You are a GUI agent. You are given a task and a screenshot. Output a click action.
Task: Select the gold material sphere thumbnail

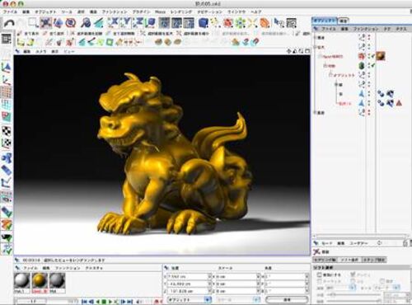coord(40,280)
